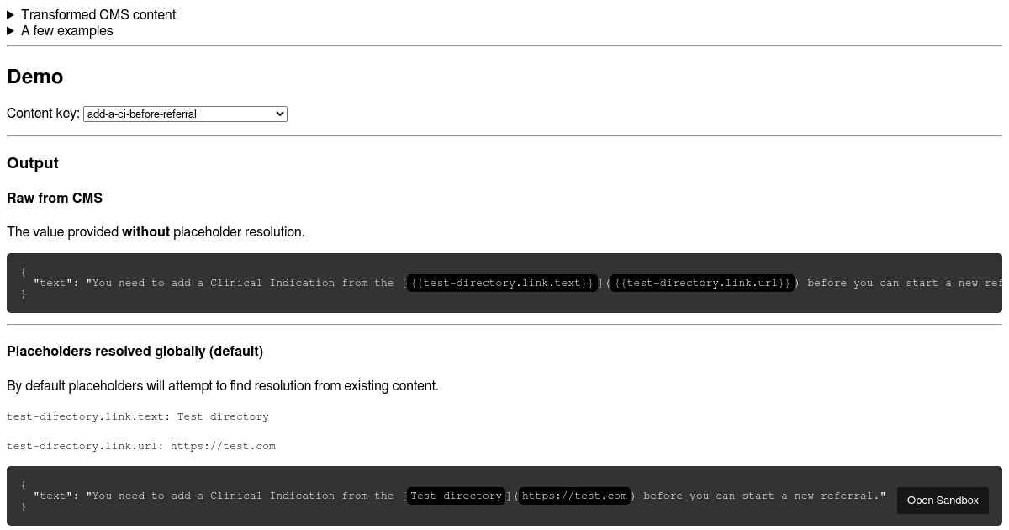
Task: Expand the A few examples section
Action: point(66,30)
